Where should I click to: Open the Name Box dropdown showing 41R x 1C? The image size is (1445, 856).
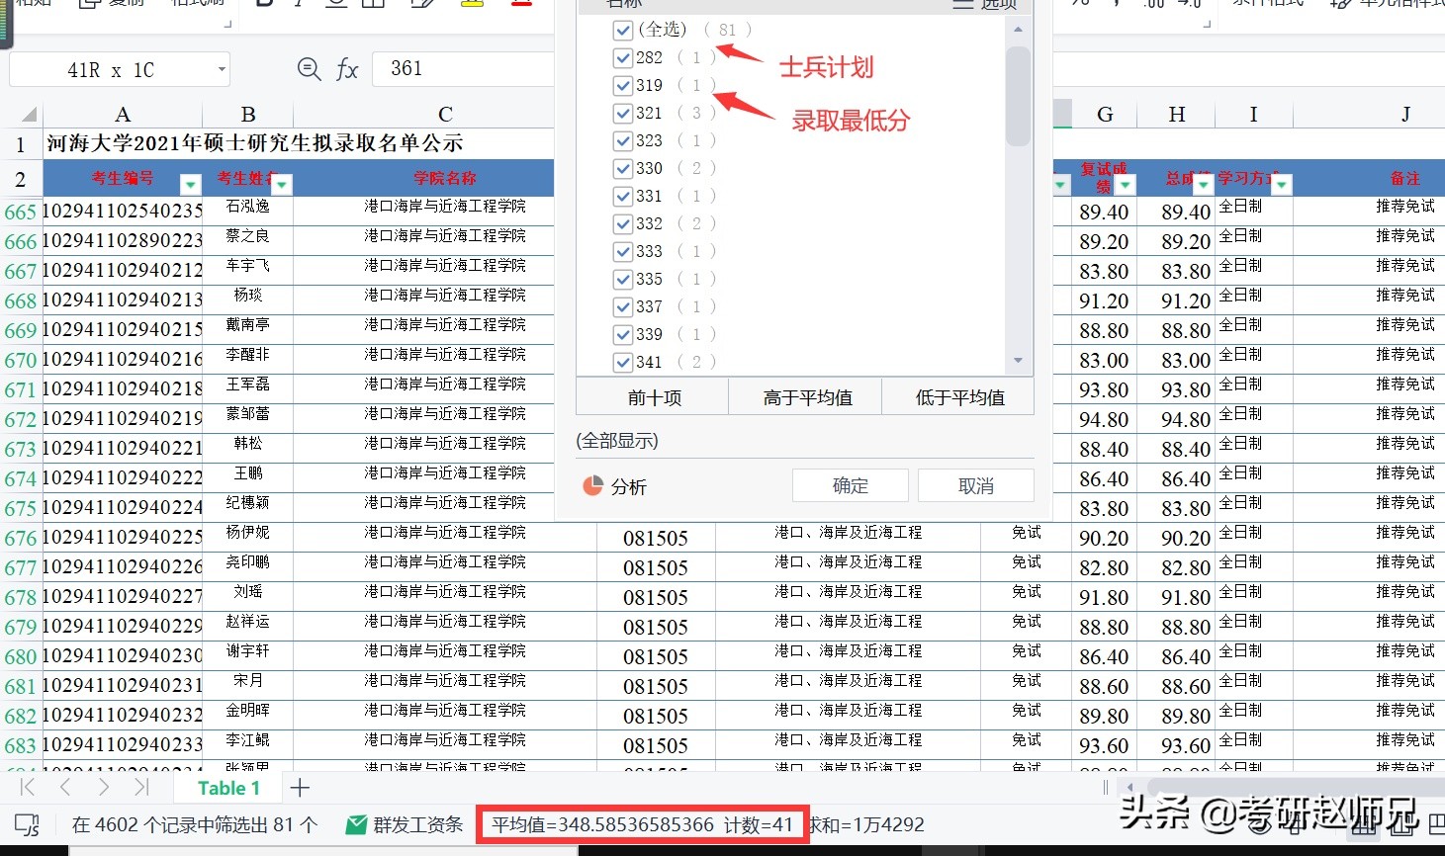pyautogui.click(x=222, y=68)
